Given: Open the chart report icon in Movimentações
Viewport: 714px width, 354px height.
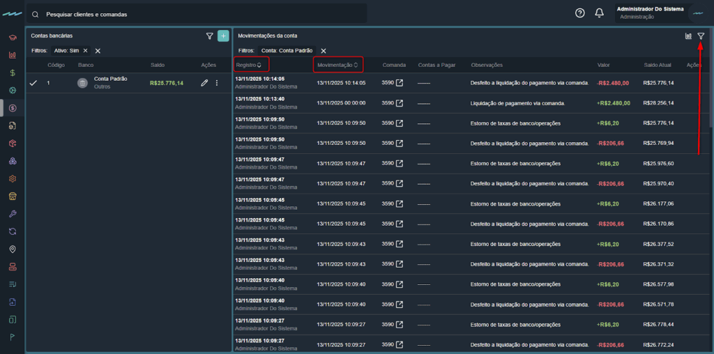Looking at the screenshot, I should click(688, 36).
